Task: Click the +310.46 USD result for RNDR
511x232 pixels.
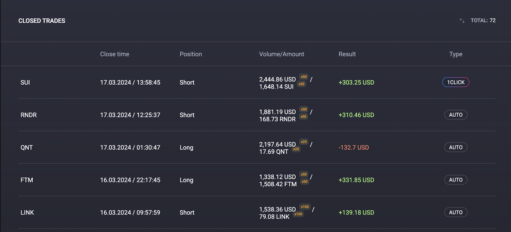Action: (356, 115)
